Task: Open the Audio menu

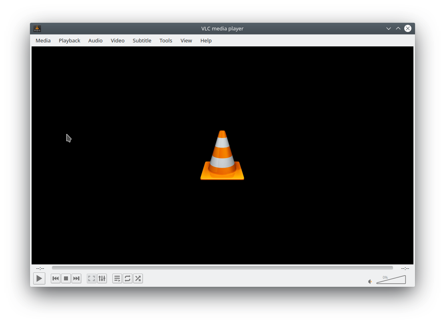Action: click(95, 41)
